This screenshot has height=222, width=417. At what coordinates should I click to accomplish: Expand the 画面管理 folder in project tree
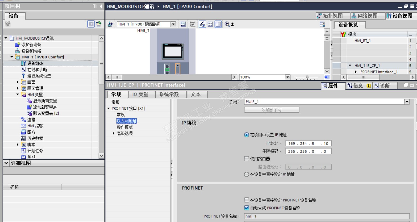click(x=18, y=88)
